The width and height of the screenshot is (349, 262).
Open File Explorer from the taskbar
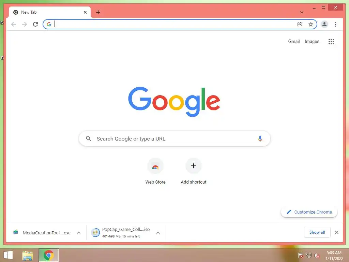coord(28,256)
